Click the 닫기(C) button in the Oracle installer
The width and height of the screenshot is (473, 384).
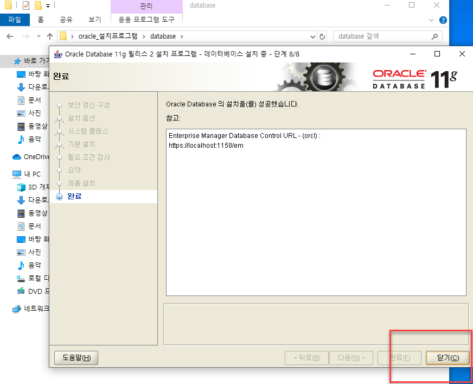448,358
